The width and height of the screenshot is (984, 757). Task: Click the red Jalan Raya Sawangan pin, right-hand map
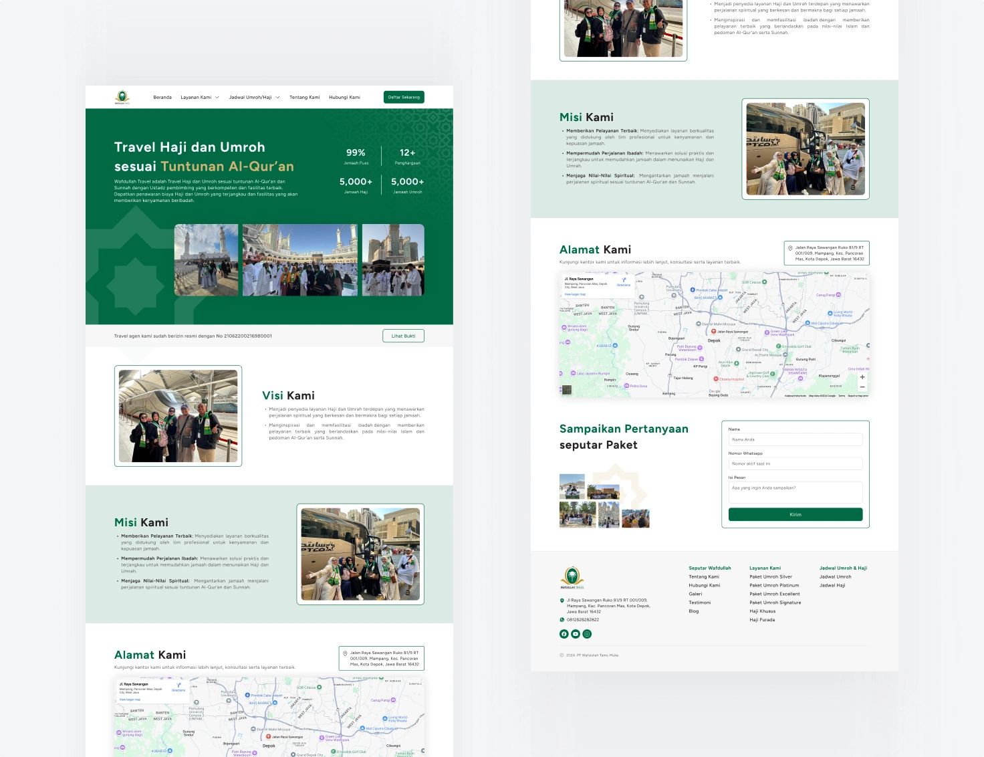click(x=713, y=332)
